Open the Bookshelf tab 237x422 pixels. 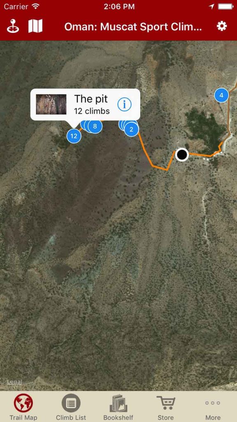point(118,407)
